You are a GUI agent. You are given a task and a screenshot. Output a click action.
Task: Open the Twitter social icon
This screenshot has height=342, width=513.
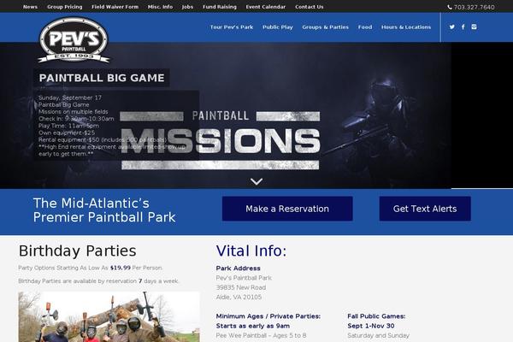(x=451, y=27)
